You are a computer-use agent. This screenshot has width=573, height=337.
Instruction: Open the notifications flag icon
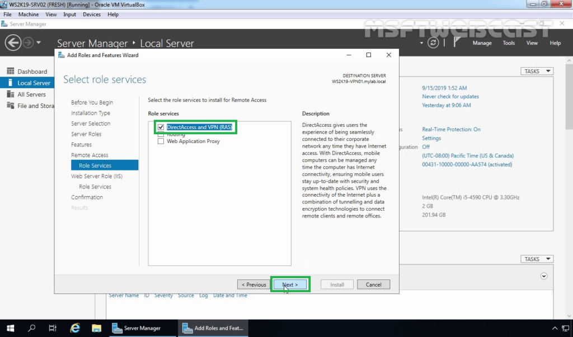(x=457, y=42)
